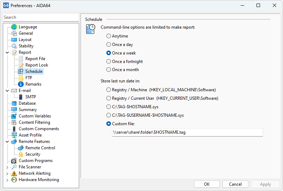
Task: Click the globe icon beside Language
Action: point(14,27)
